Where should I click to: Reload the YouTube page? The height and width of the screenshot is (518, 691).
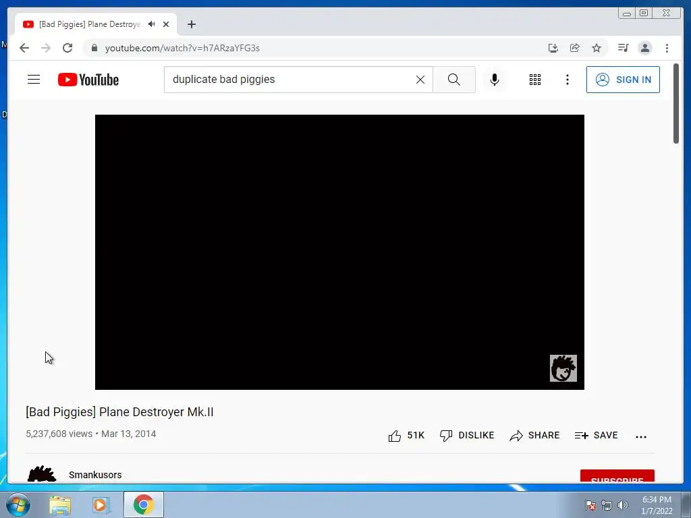(x=67, y=48)
